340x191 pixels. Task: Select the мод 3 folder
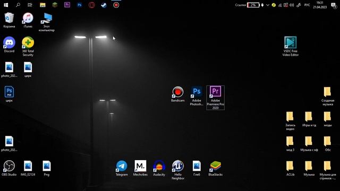[x=291, y=144]
